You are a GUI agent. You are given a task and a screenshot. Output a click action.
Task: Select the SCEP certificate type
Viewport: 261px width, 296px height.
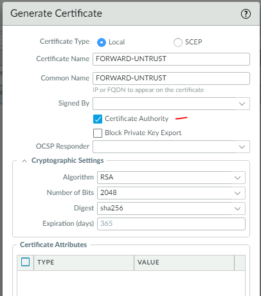[x=178, y=42]
